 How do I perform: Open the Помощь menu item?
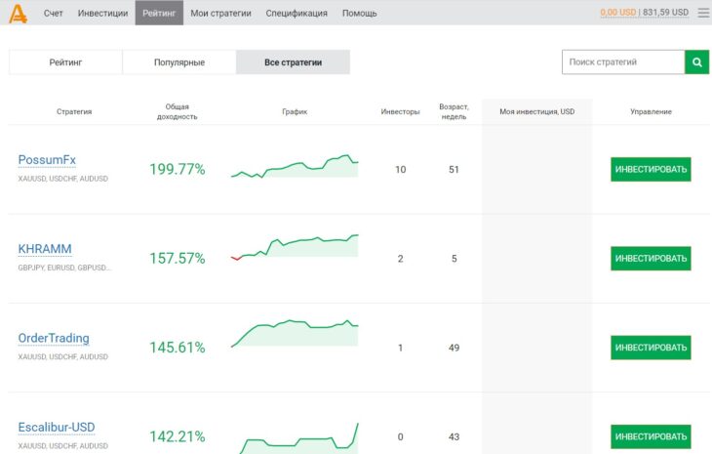click(x=359, y=13)
